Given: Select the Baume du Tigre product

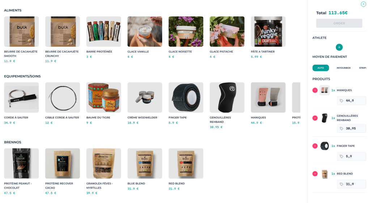Looking at the screenshot, I should pos(103,98).
